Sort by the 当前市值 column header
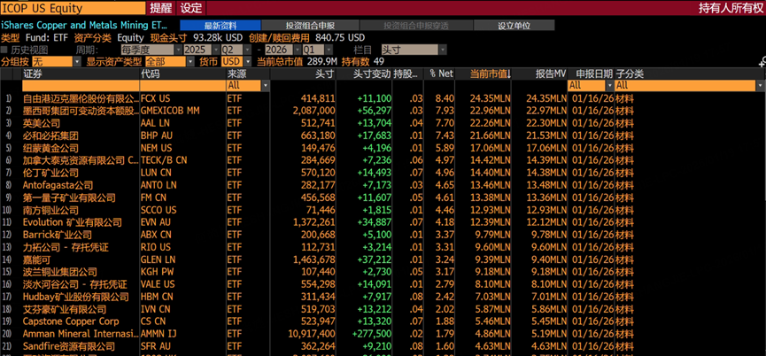Image resolution: width=766 pixels, height=356 pixels. click(x=490, y=74)
